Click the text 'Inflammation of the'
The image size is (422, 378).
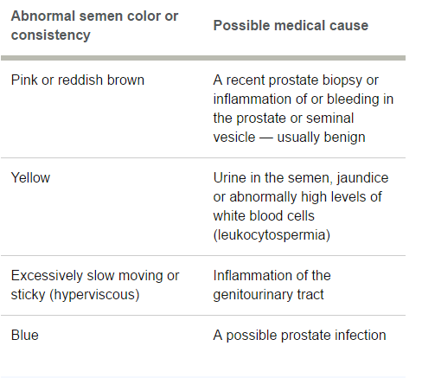click(x=272, y=275)
